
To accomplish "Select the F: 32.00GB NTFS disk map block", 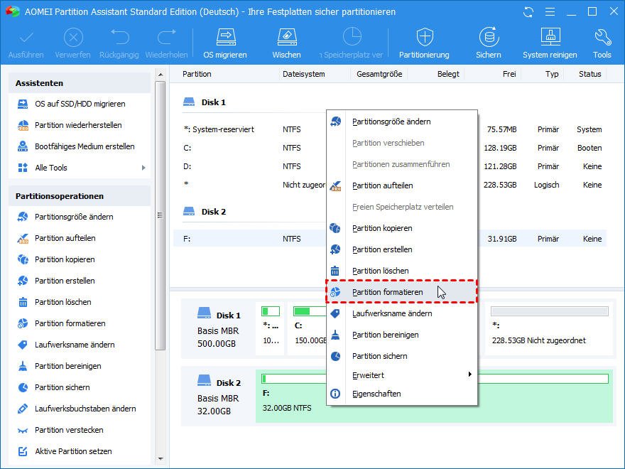I will coord(434,396).
